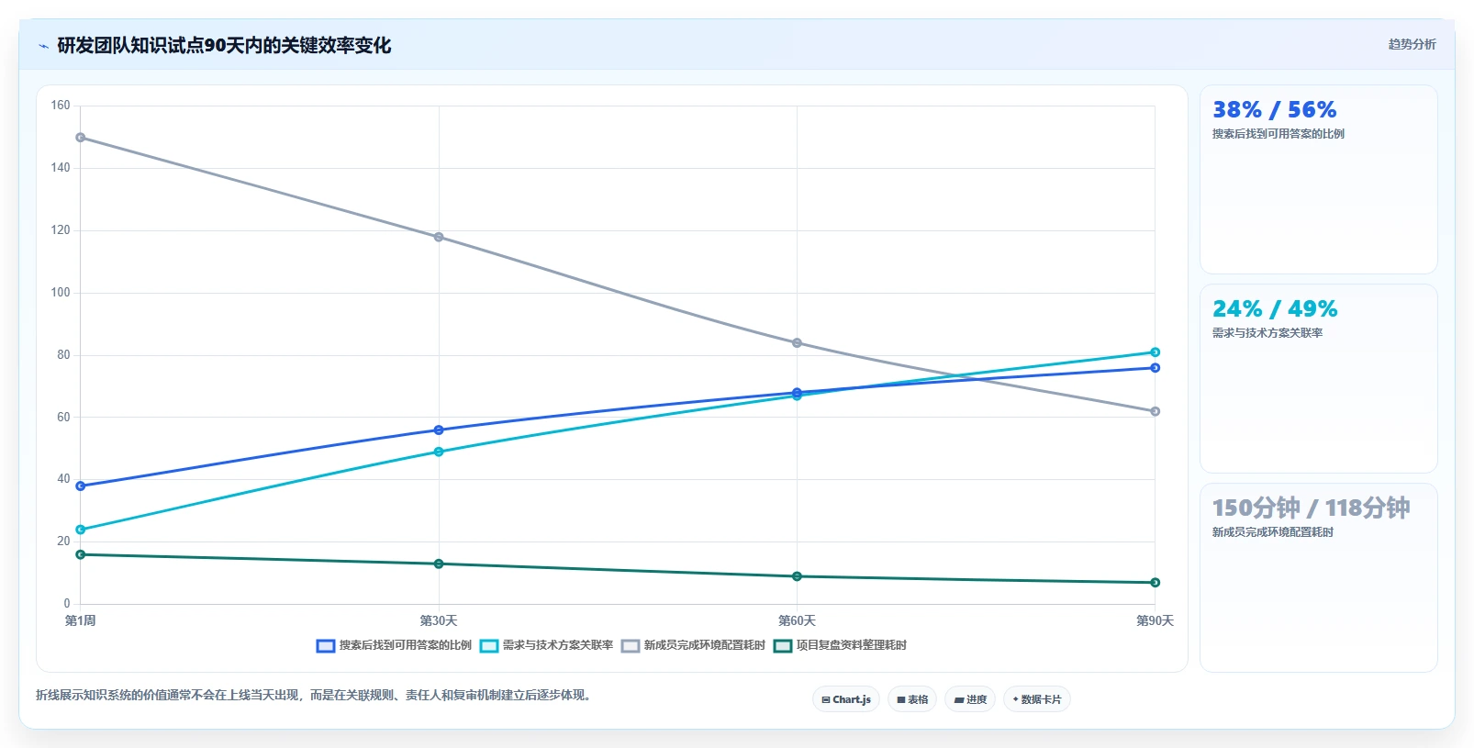Click the 进度 tag icon
Viewport: 1474px width, 748px height.
pos(959,700)
